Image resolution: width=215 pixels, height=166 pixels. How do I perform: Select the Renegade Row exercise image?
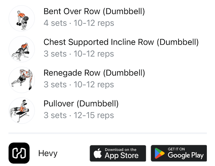click(x=21, y=80)
